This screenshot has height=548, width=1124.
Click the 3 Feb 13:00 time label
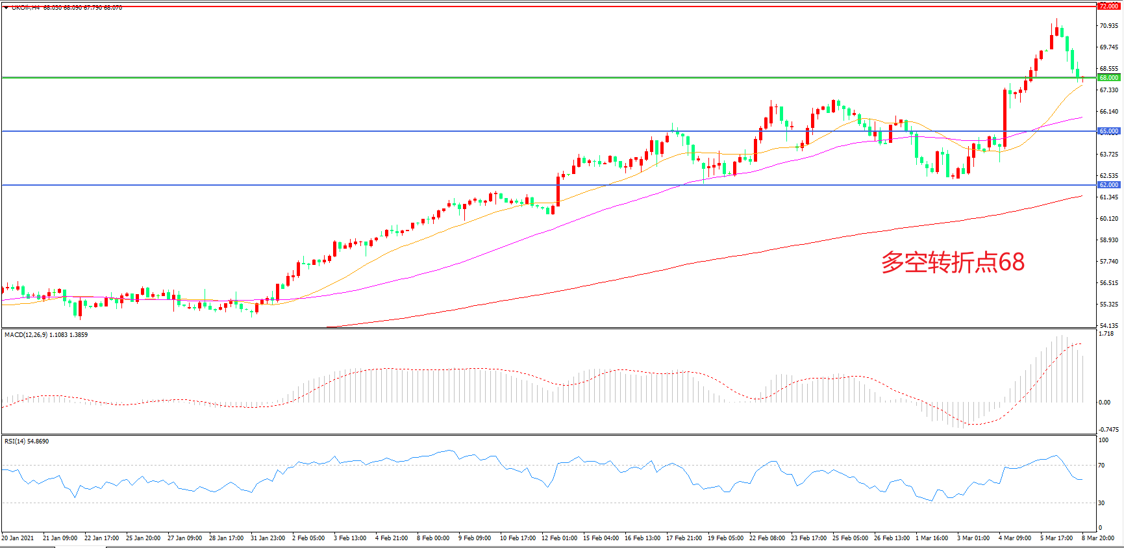click(350, 538)
